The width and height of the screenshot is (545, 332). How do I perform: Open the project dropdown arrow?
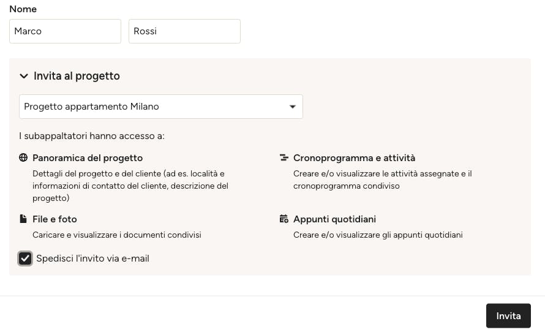[293, 107]
